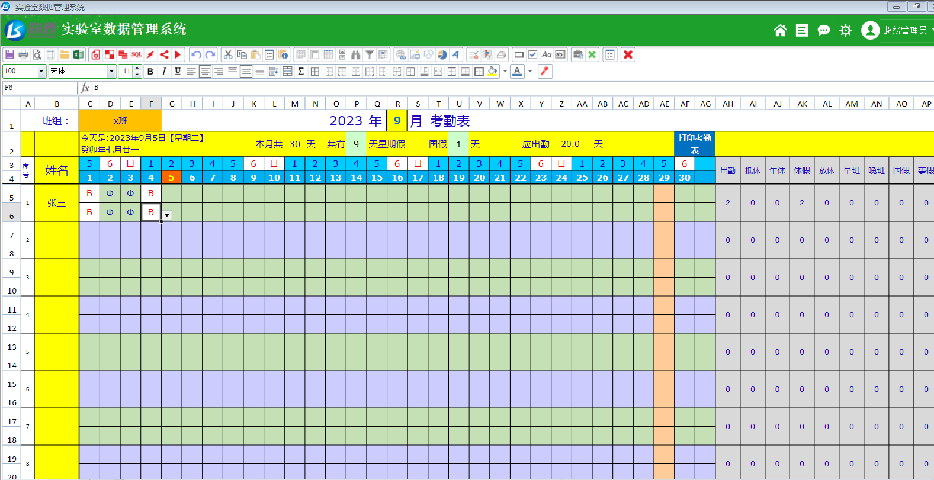Insert pie chart icon

(442, 54)
